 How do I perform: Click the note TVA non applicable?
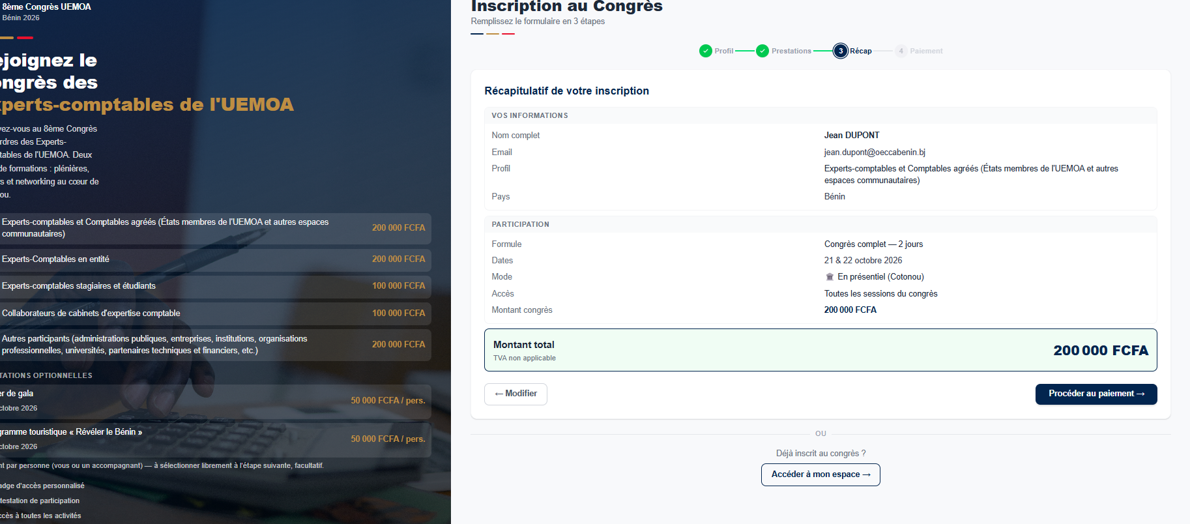click(x=525, y=358)
